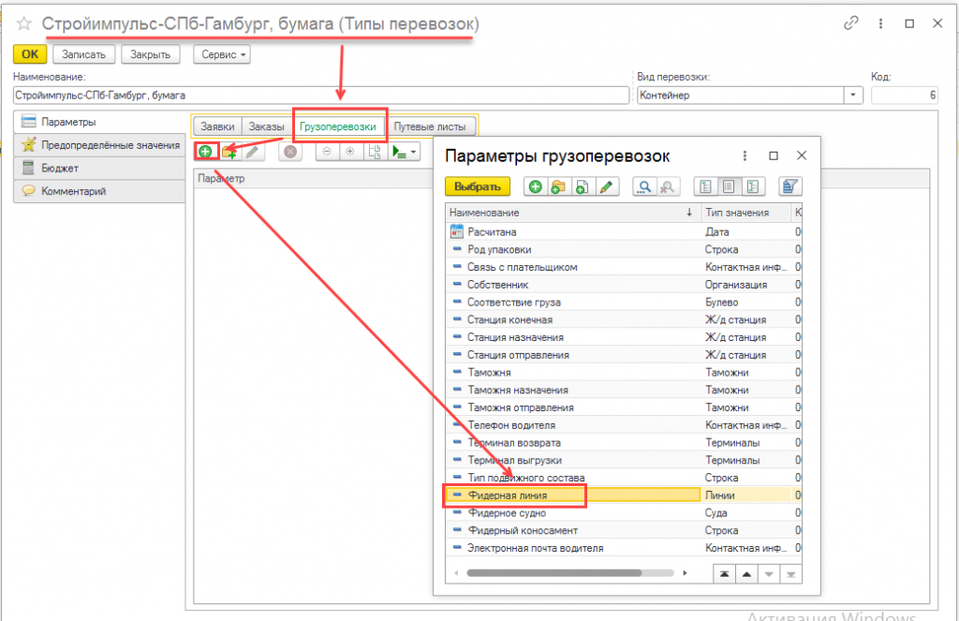The height and width of the screenshot is (621, 959).
Task: Create new group in Параметры грузоперевозок dialog
Action: (x=558, y=186)
